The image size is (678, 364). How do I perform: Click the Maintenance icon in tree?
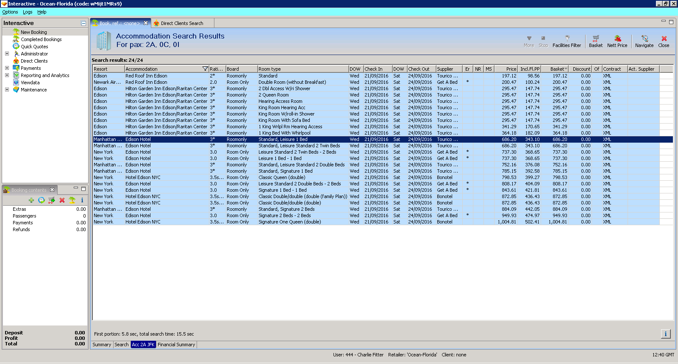click(16, 89)
